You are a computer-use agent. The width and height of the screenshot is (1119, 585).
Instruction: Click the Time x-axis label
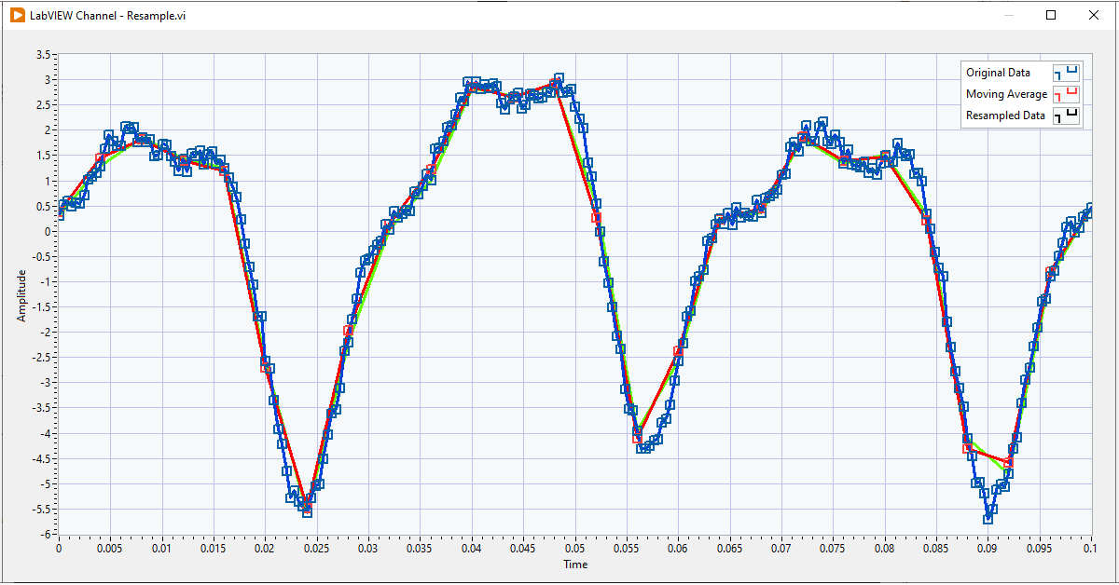pyautogui.click(x=575, y=564)
